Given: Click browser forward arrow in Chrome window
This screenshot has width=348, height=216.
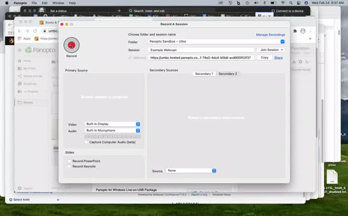Looking at the screenshot, I should point(27,31).
